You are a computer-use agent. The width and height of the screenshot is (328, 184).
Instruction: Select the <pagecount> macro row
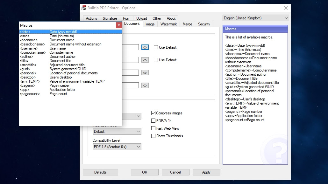point(71,94)
